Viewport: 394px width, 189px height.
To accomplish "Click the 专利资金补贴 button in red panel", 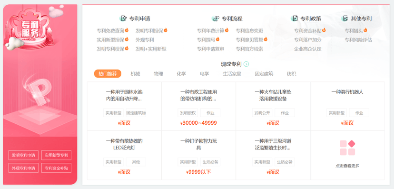I will coord(56,168).
